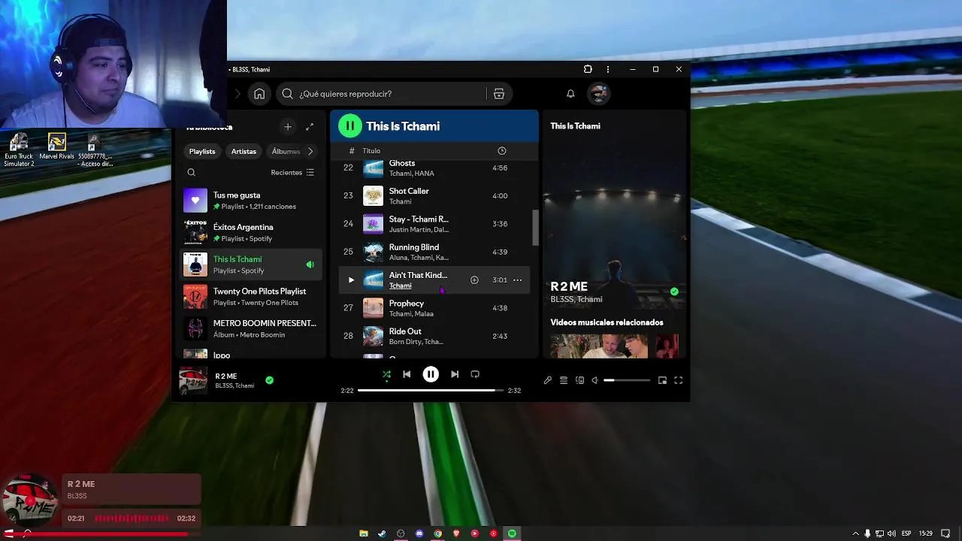Screen dimensions: 962x541
Task: Open Marvel Rivals desktop shortcut
Action: click(57, 147)
